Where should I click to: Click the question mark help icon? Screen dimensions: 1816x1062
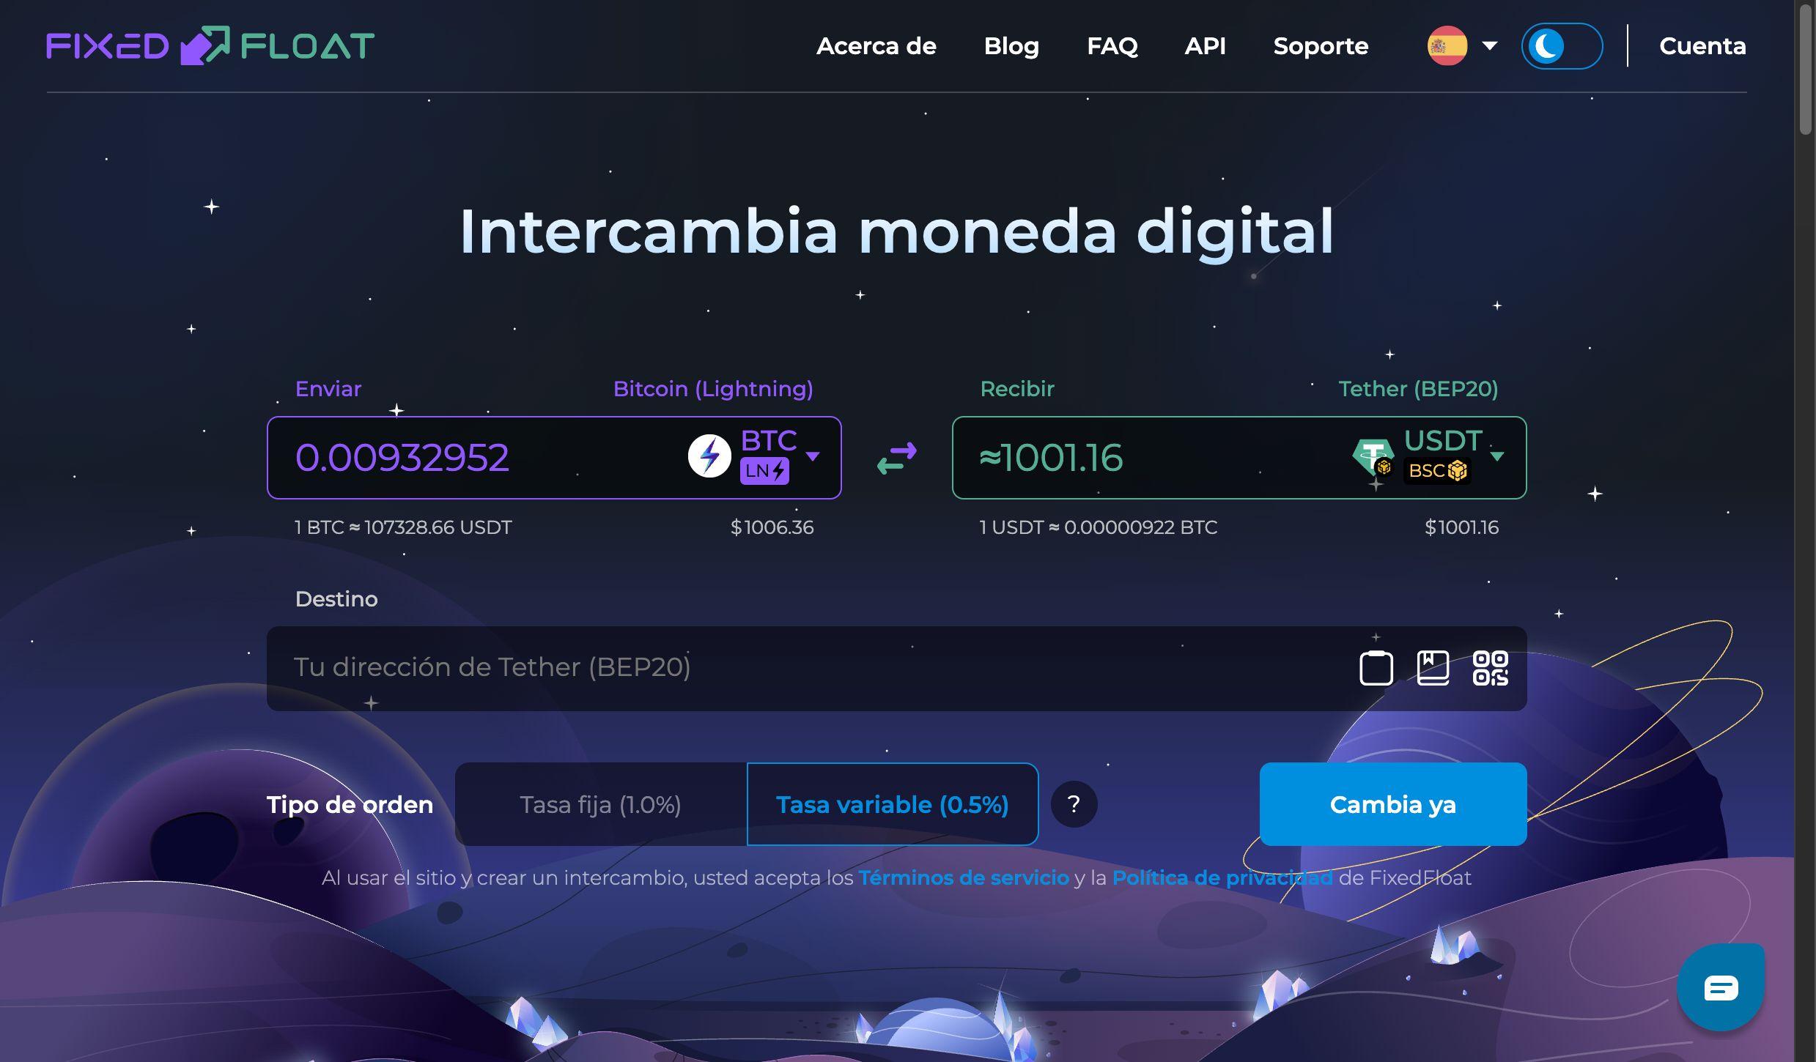(1074, 804)
